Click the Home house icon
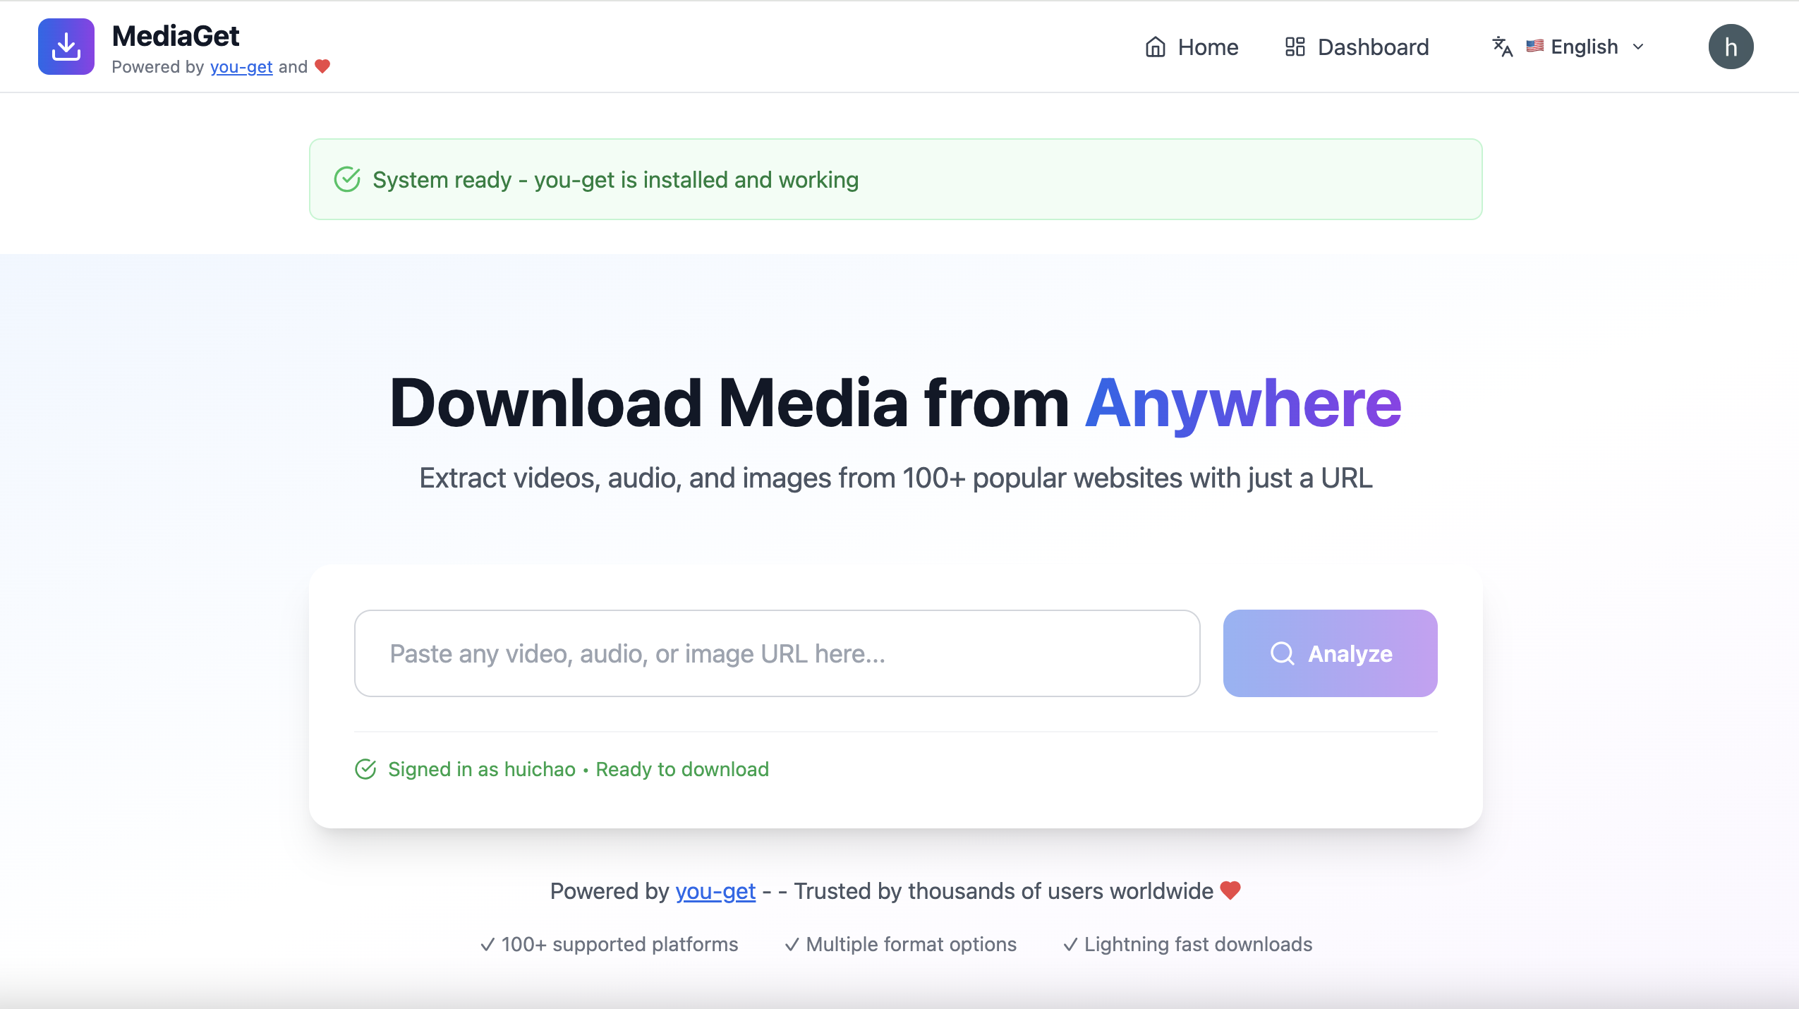1799x1009 pixels. click(1155, 47)
